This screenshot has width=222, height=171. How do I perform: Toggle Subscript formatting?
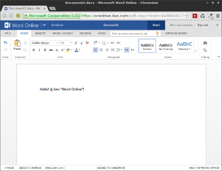(57, 50)
